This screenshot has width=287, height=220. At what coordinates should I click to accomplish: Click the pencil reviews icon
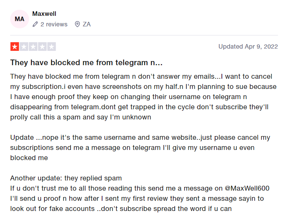pyautogui.click(x=35, y=24)
